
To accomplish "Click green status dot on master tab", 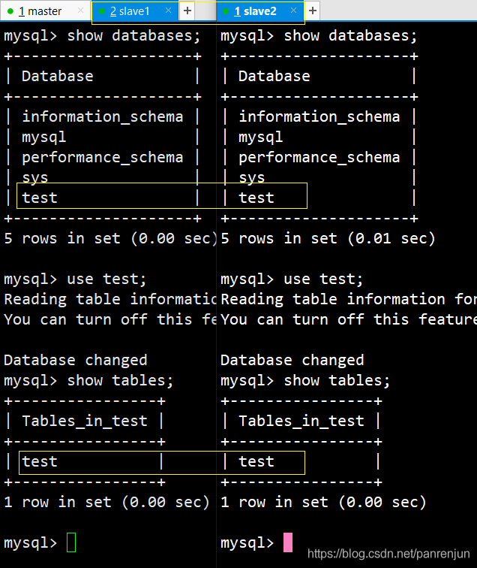I will point(10,11).
